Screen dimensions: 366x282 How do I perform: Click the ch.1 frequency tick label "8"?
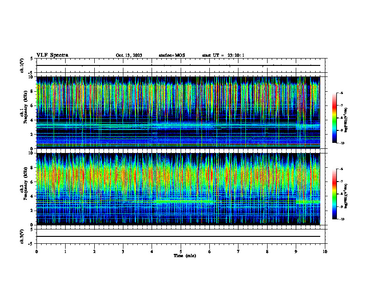click(32, 91)
